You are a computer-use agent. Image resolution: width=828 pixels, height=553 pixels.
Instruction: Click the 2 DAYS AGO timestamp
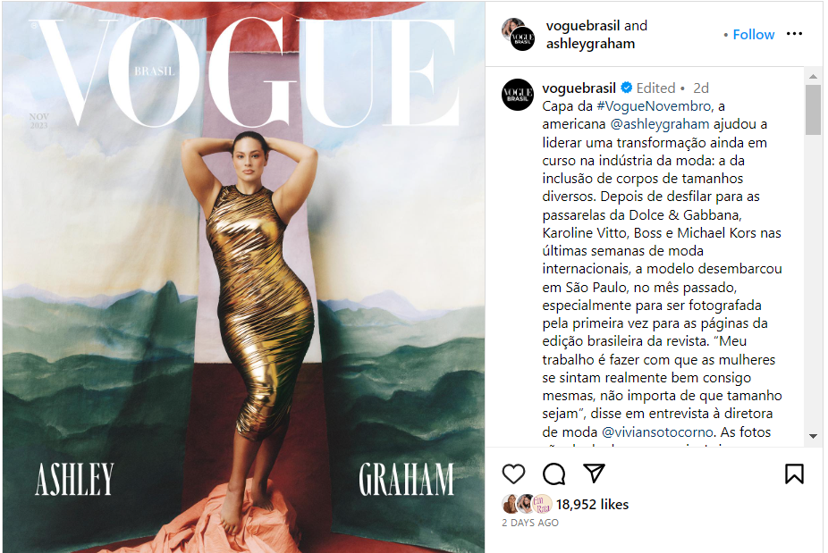tap(529, 523)
